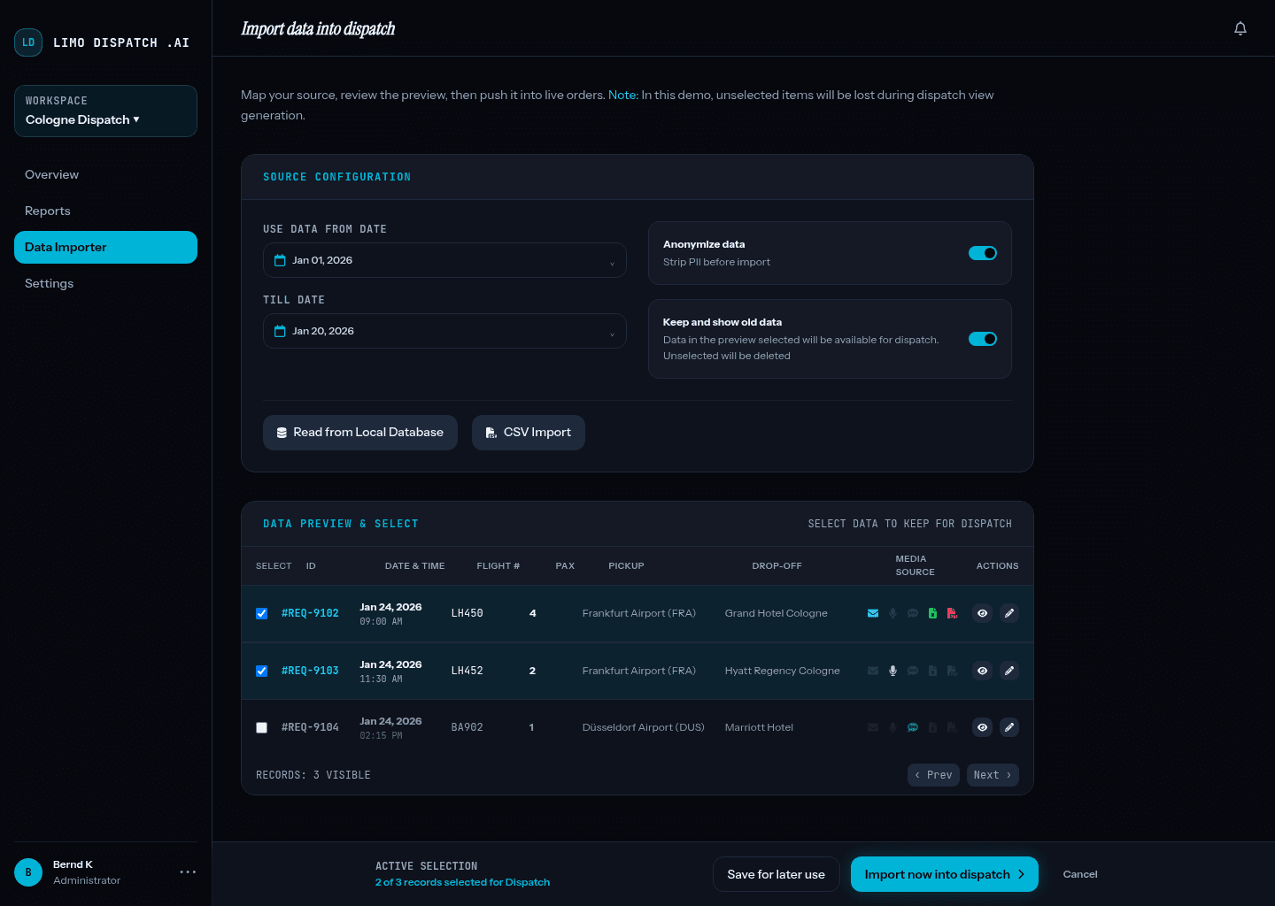Viewport: 1275px width, 906px height.
Task: Click the Excel file icon for REQ-9102
Action: coord(932,613)
